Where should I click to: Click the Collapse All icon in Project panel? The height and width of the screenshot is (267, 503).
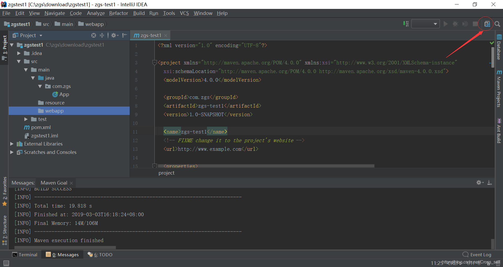(x=102, y=35)
